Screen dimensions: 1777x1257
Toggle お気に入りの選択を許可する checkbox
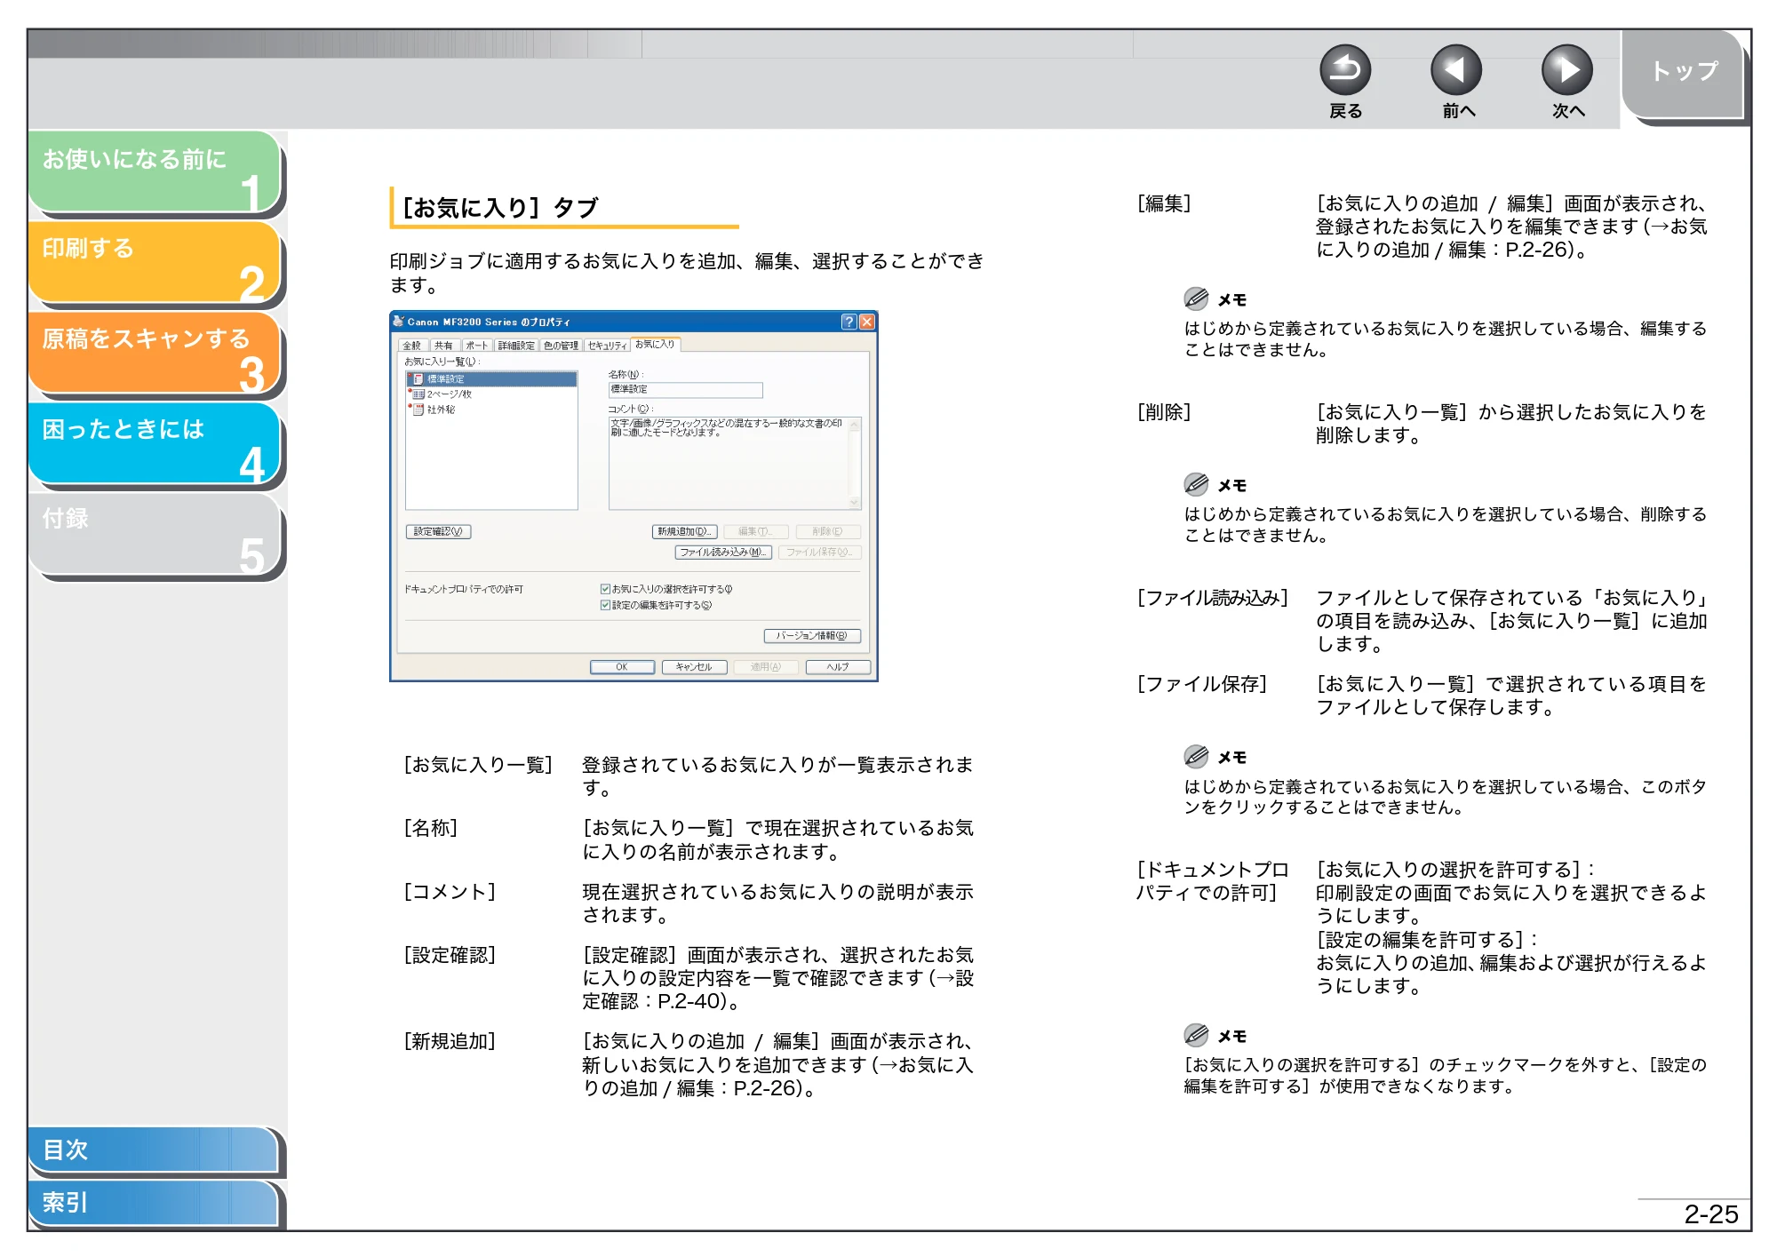[605, 589]
